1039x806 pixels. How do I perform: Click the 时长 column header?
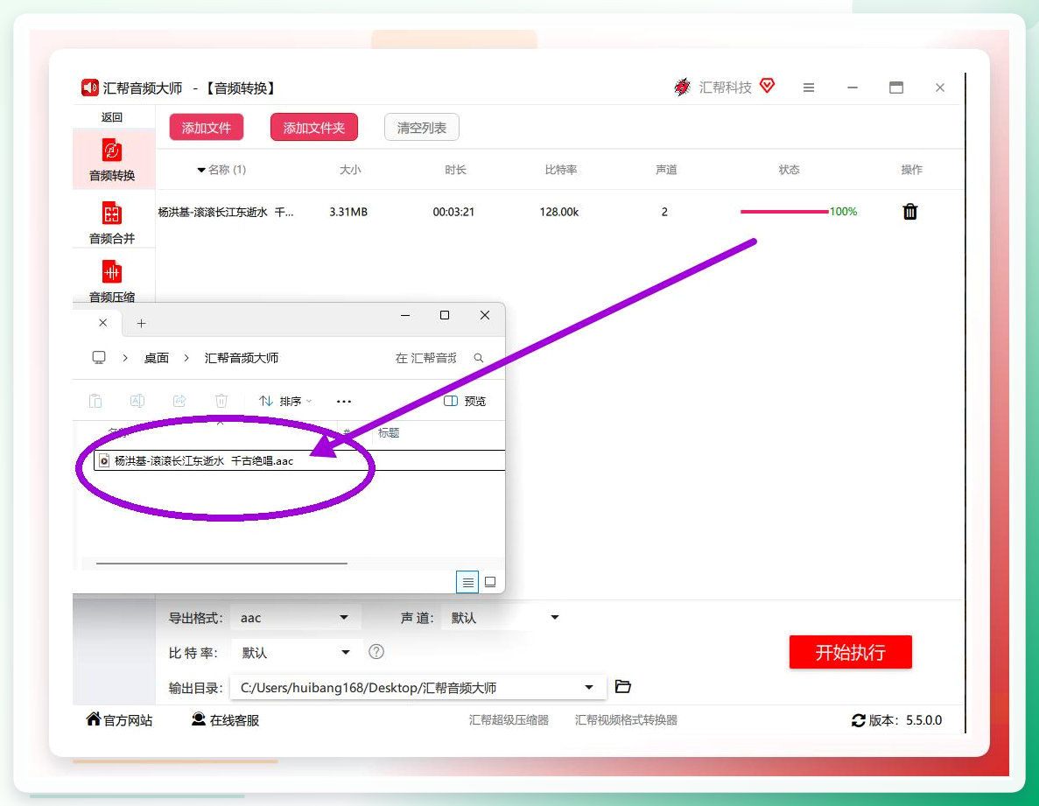point(455,170)
